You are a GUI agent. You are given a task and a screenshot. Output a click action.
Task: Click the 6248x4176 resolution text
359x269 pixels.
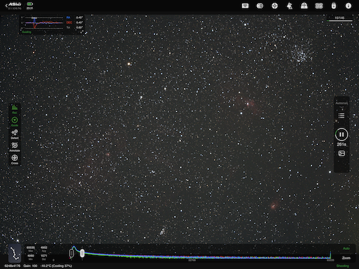[12, 266]
